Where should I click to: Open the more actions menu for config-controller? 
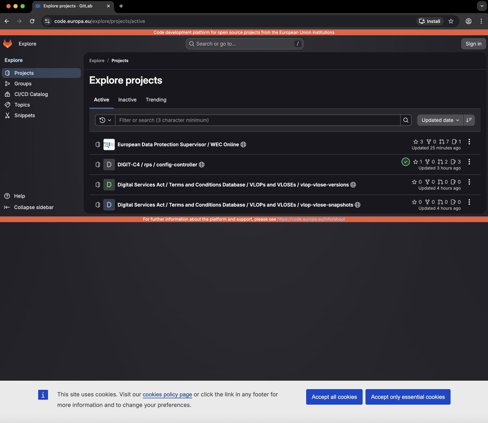(x=469, y=162)
